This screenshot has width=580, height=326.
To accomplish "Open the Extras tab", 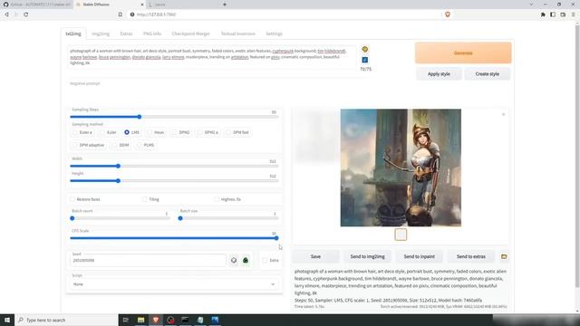I will point(126,34).
